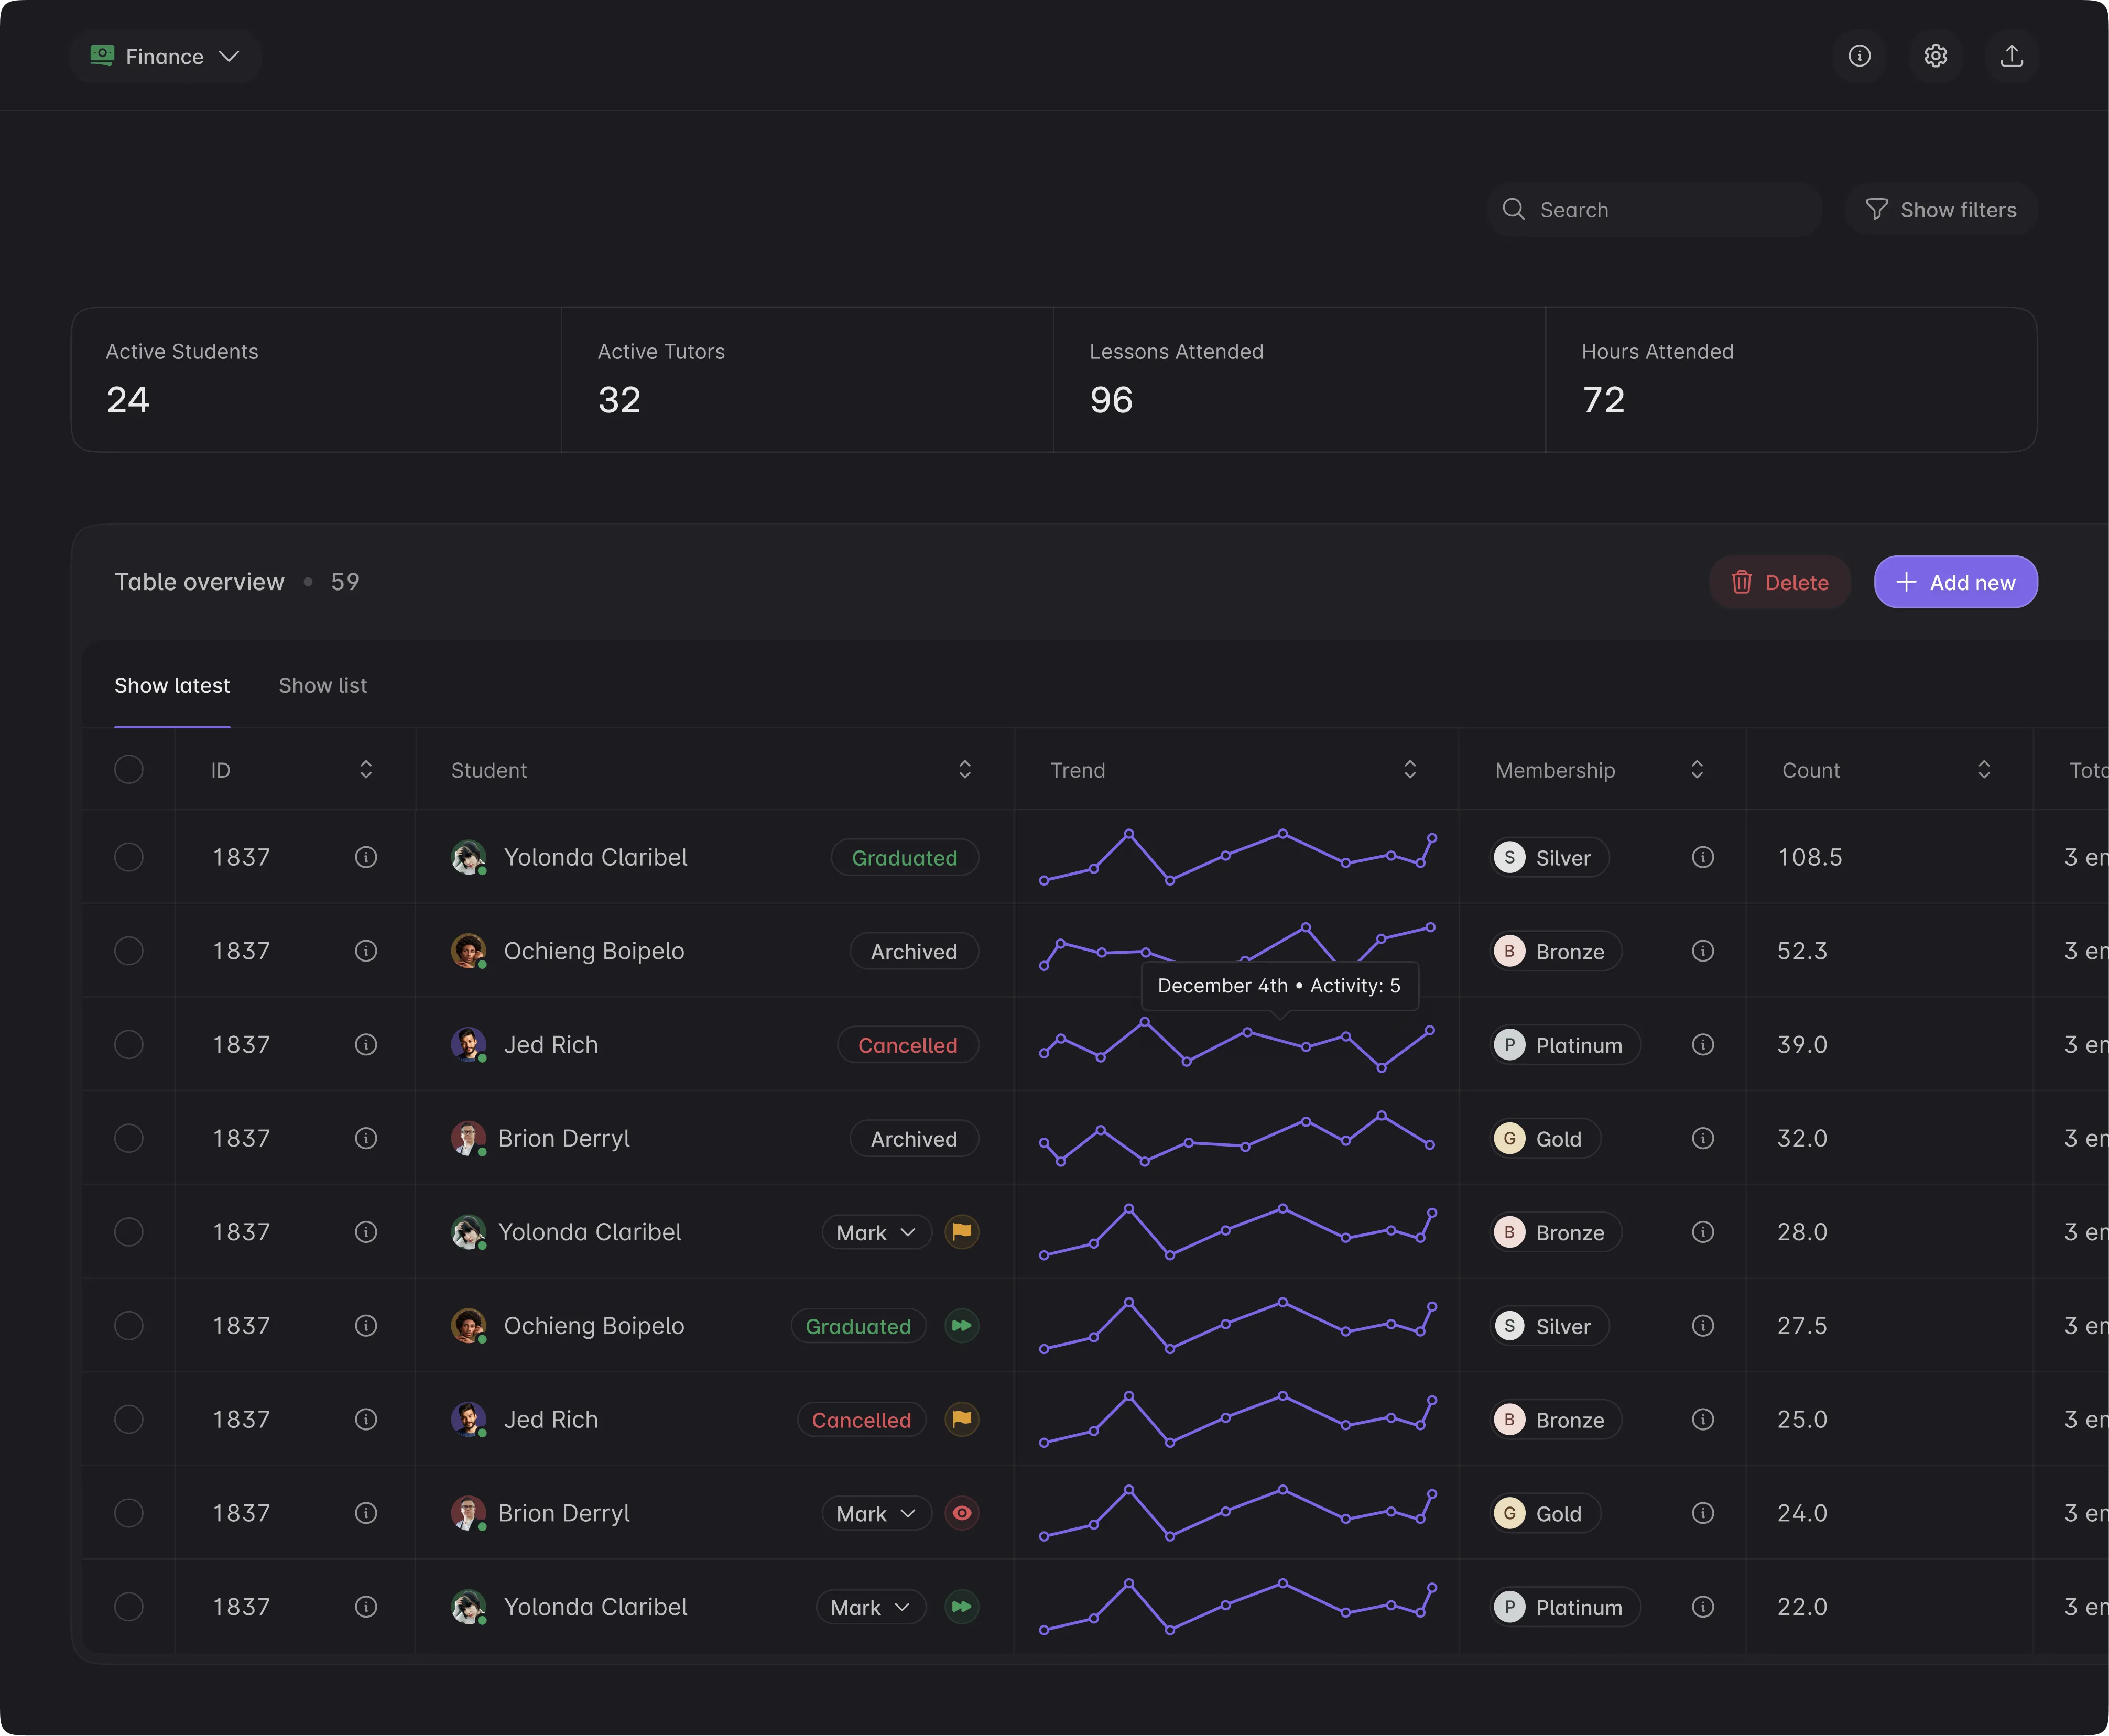Select the Show latest tab
2109x1736 pixels.
tap(172, 686)
